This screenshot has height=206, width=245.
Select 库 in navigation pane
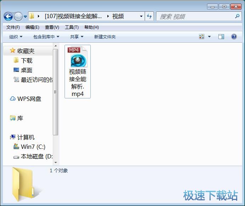click(x=20, y=118)
